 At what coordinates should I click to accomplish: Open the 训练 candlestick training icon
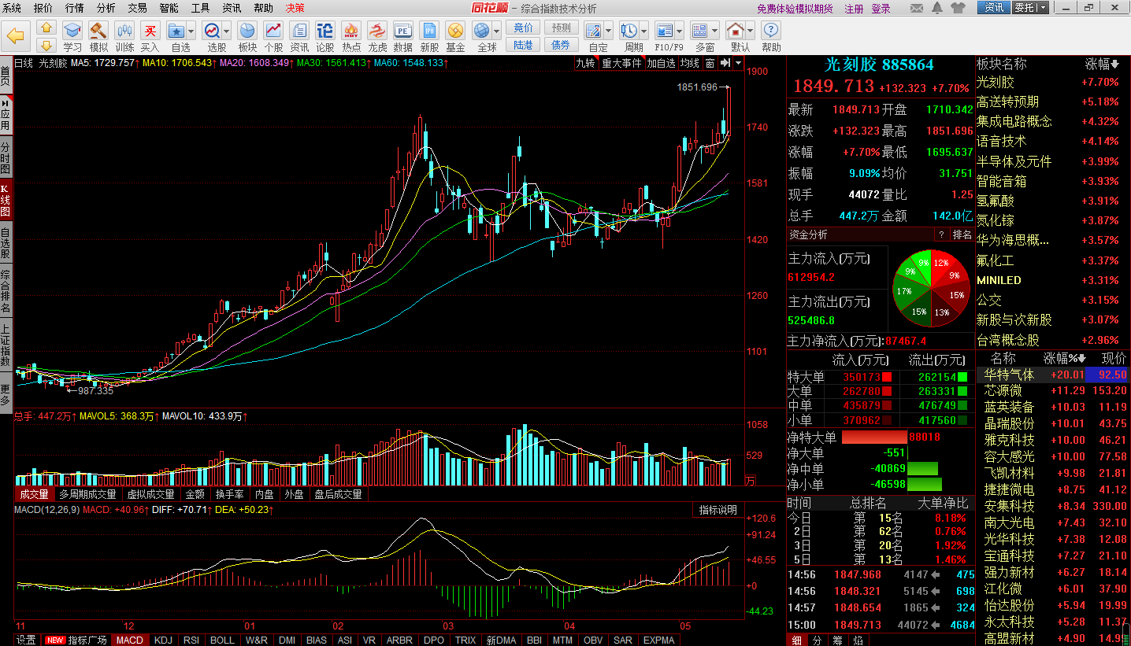tap(124, 31)
